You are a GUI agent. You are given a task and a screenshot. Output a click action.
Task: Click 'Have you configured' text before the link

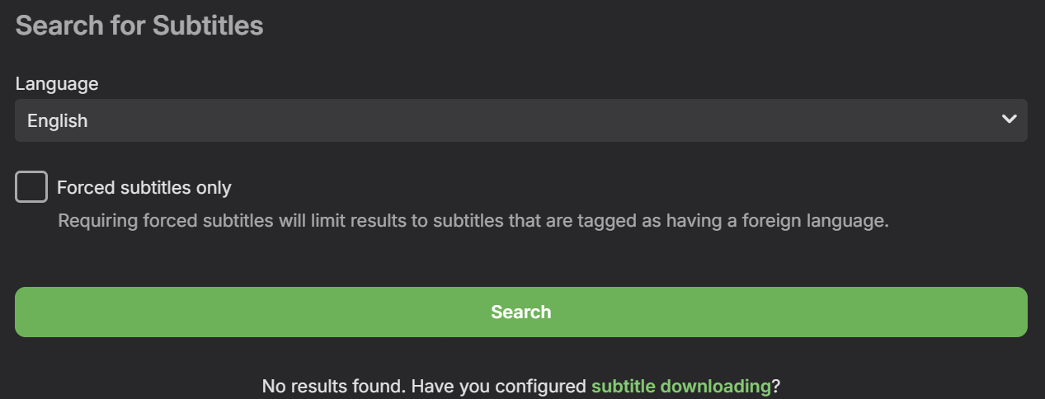499,386
